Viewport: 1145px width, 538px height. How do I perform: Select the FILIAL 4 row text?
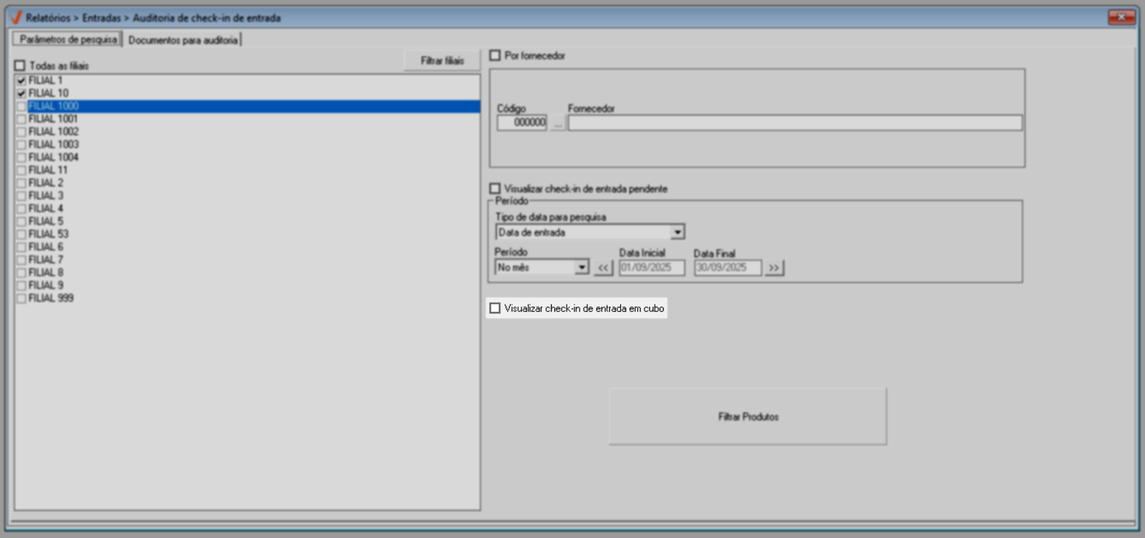[46, 209]
